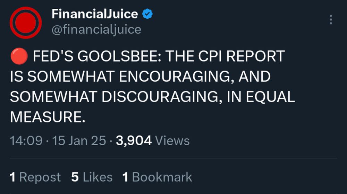Click the 3,904 Views counter
Viewport: 347px width, 194px height.
click(x=153, y=141)
